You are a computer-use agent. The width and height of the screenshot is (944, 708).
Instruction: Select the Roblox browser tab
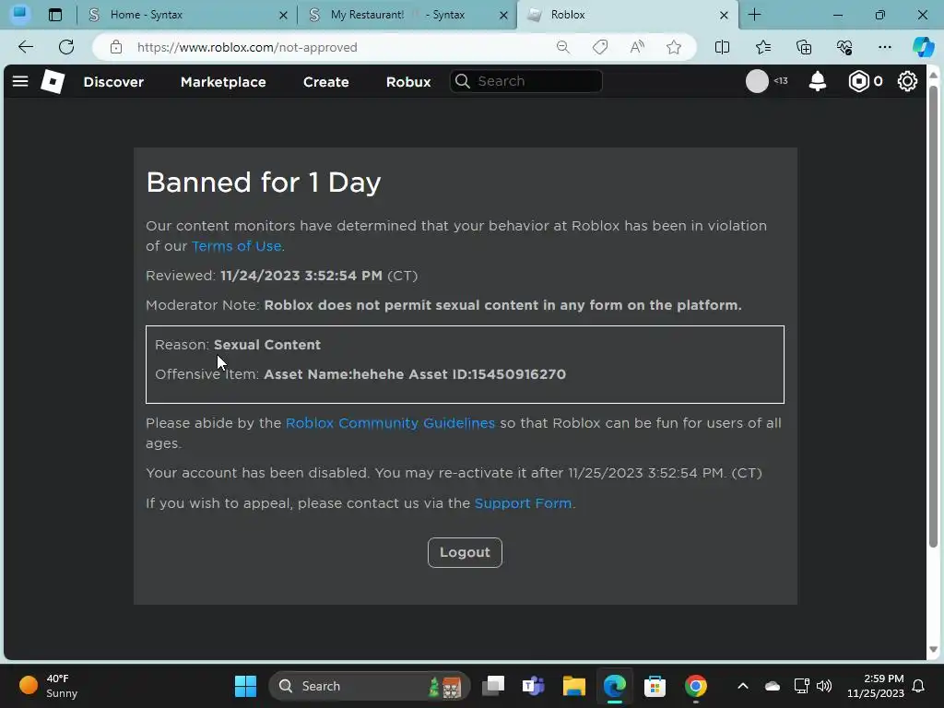click(x=627, y=15)
